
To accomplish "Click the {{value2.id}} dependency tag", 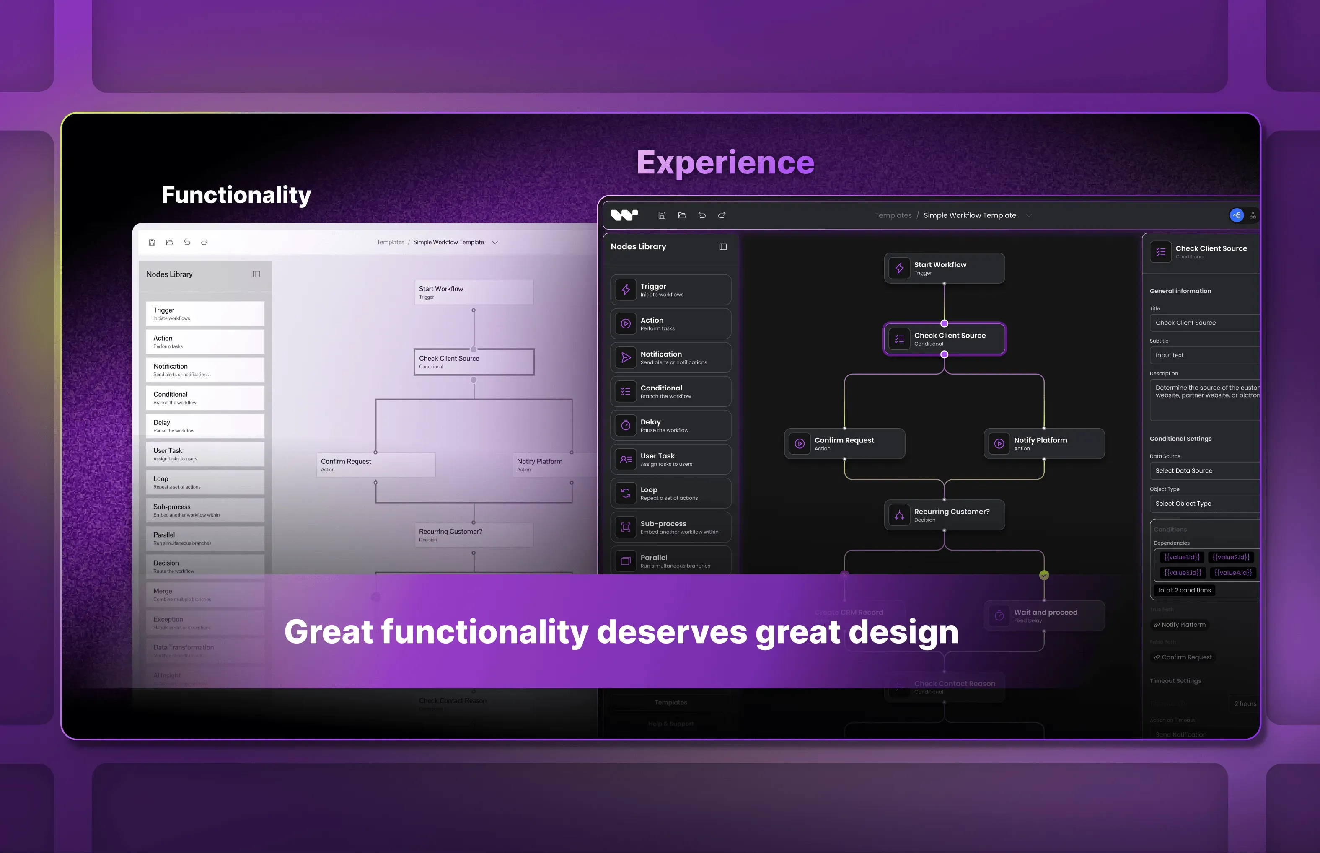I will (1230, 557).
